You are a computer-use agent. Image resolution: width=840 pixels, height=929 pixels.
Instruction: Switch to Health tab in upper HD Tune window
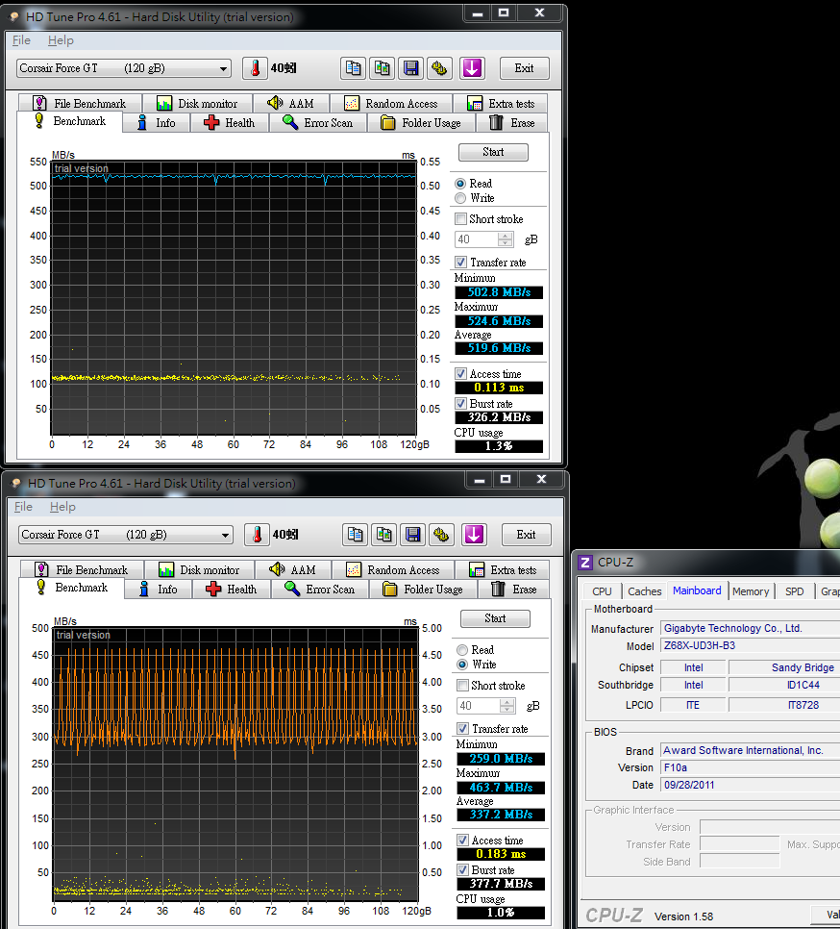[229, 123]
